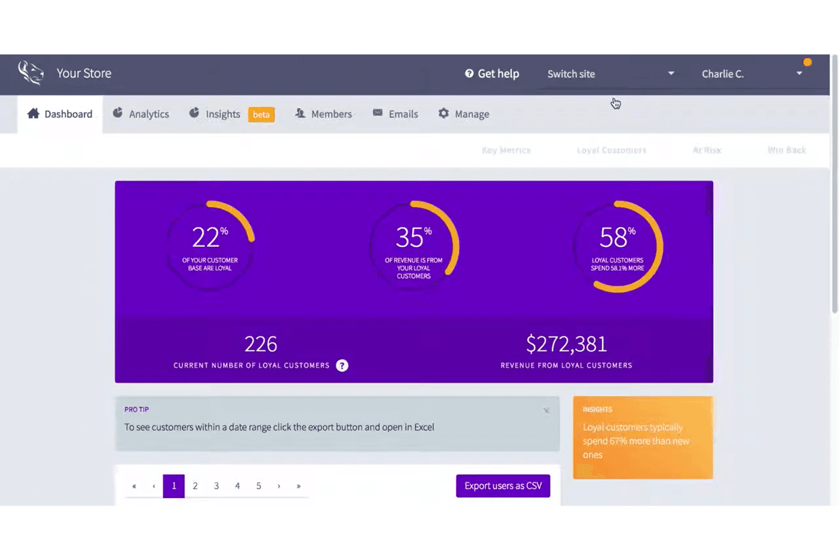The height and width of the screenshot is (560, 839).
Task: Click the Insights chart icon
Action: tap(194, 113)
